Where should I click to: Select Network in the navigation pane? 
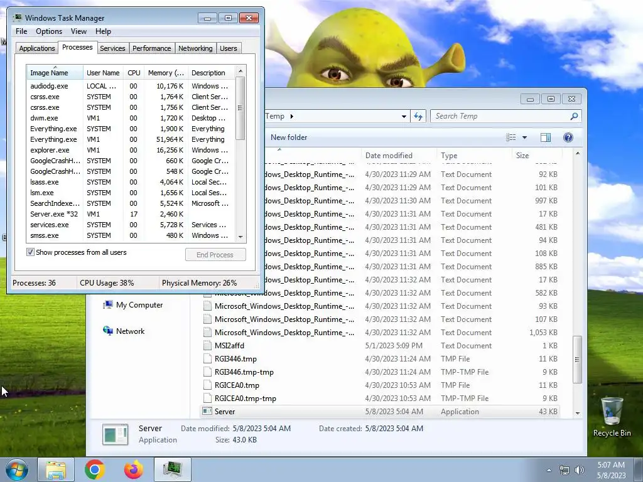point(124,331)
